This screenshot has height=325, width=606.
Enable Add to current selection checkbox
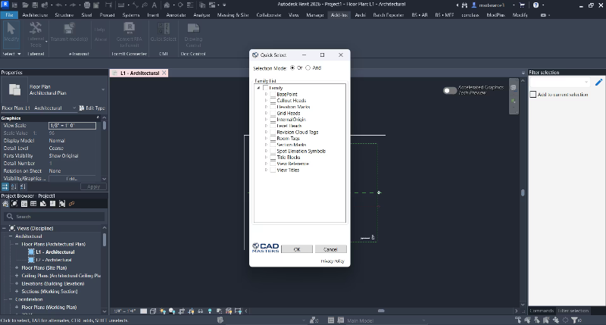point(532,95)
